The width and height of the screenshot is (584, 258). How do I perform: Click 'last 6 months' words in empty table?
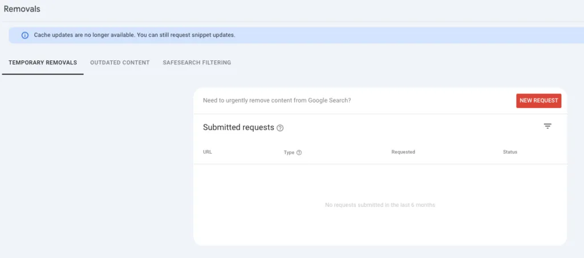point(418,205)
